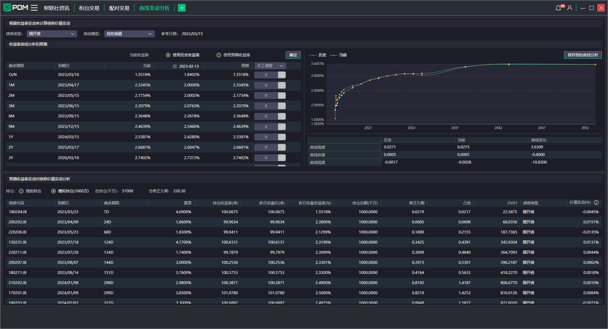Expand the 曲线模型 线性插值 dropdown

click(129, 34)
